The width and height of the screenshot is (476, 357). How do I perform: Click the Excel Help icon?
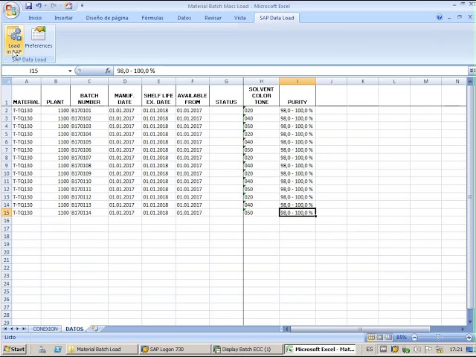(440, 17)
